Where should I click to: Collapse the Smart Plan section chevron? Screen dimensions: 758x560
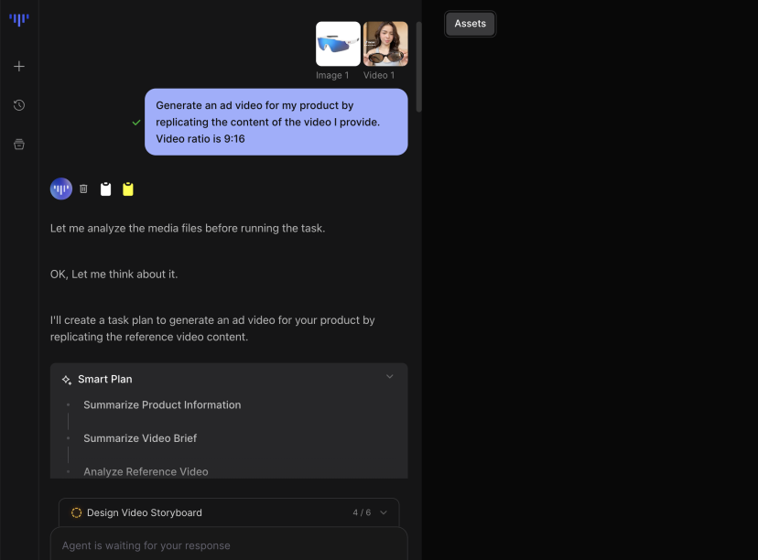point(389,377)
